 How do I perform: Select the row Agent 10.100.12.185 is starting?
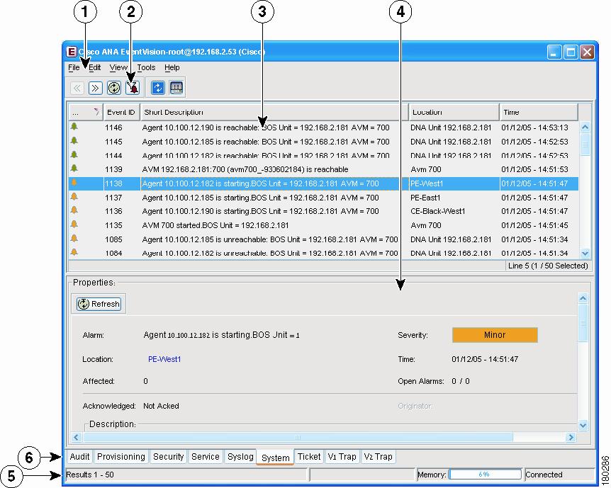323,198
